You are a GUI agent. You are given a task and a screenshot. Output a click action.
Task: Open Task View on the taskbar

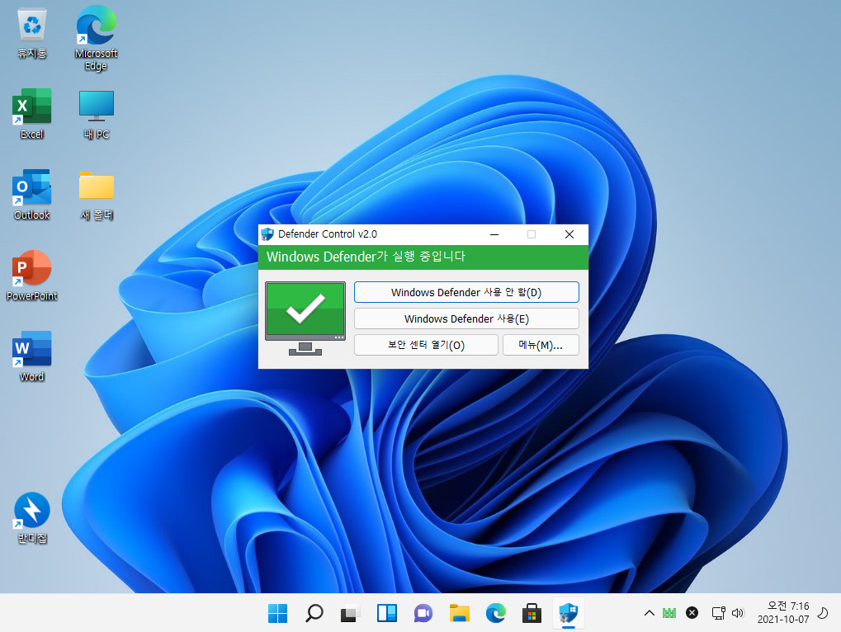[x=350, y=613]
